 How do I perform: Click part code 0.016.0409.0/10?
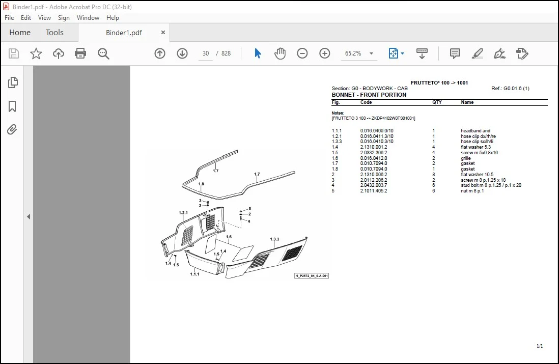[377, 131]
